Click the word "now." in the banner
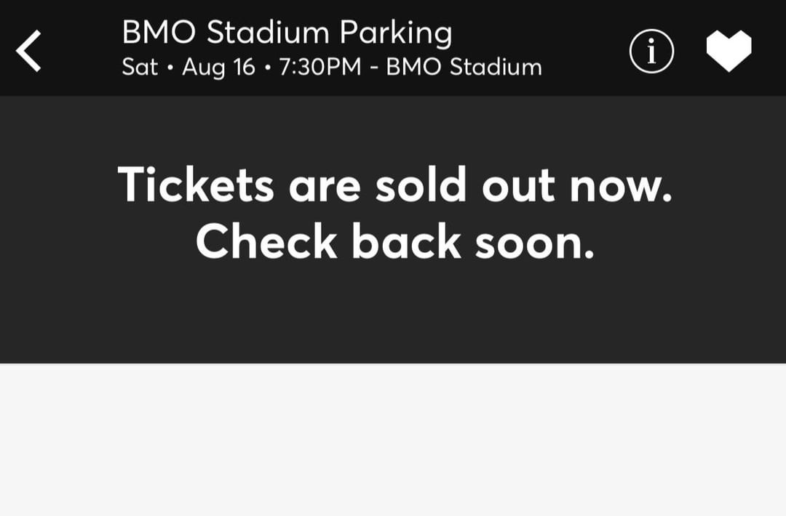Screen dimensions: 786x516 click(620, 185)
